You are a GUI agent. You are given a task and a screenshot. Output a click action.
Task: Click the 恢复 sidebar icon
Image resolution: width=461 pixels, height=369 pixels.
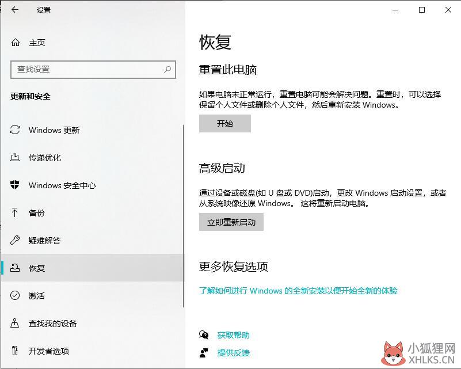(15, 268)
